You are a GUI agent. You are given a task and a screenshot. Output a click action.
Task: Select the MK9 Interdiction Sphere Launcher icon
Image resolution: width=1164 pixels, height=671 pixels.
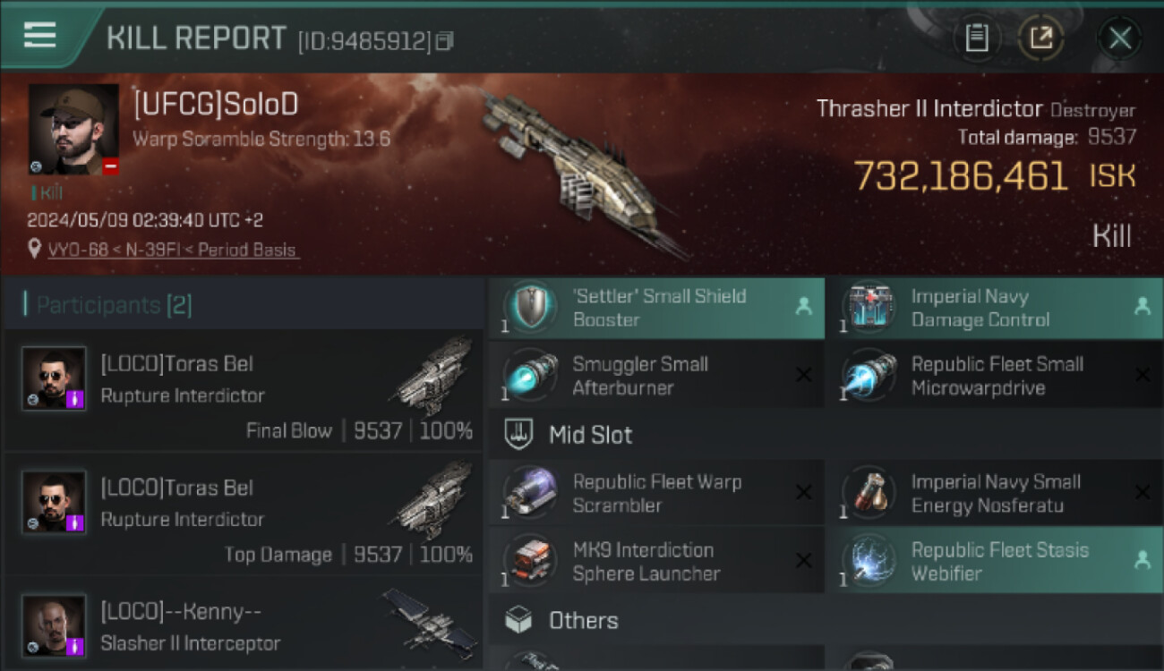[530, 561]
